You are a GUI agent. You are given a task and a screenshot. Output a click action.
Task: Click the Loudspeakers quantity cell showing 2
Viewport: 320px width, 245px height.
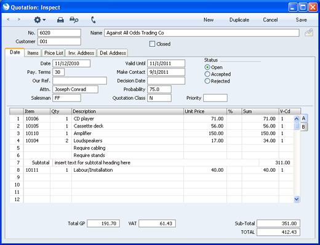point(61,141)
